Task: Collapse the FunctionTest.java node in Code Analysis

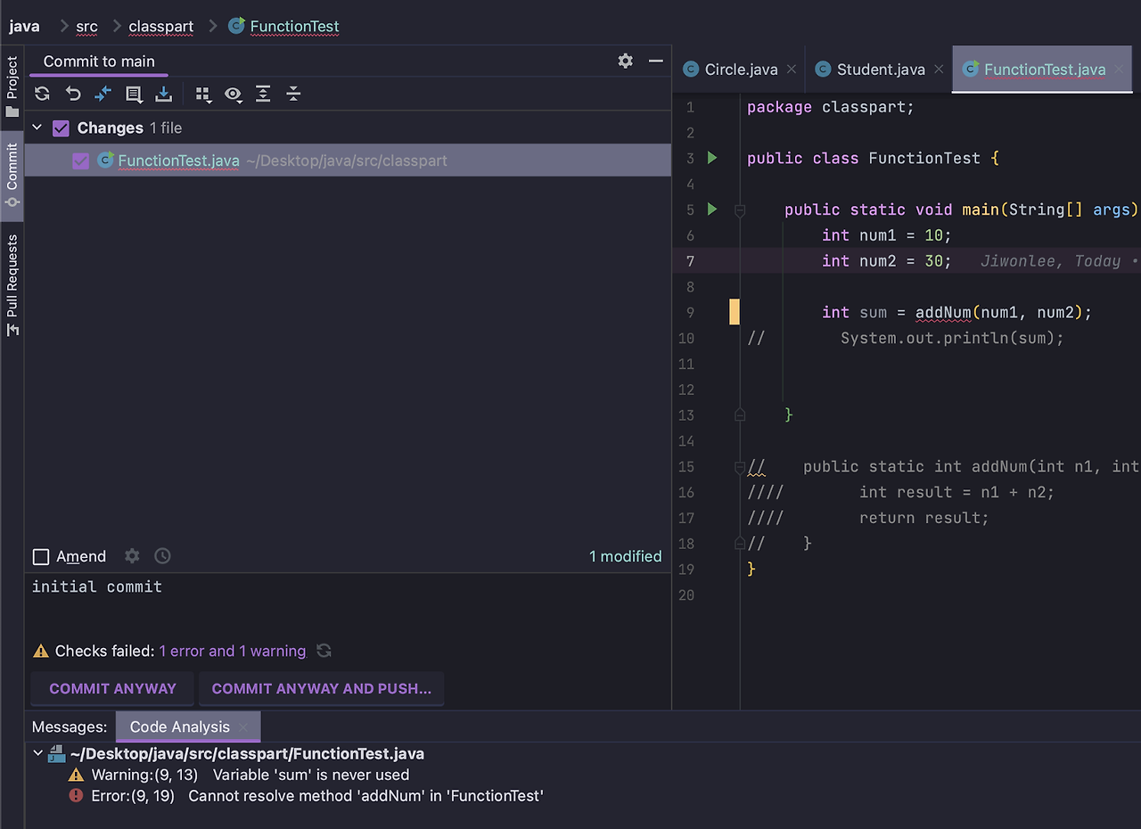Action: 37,754
